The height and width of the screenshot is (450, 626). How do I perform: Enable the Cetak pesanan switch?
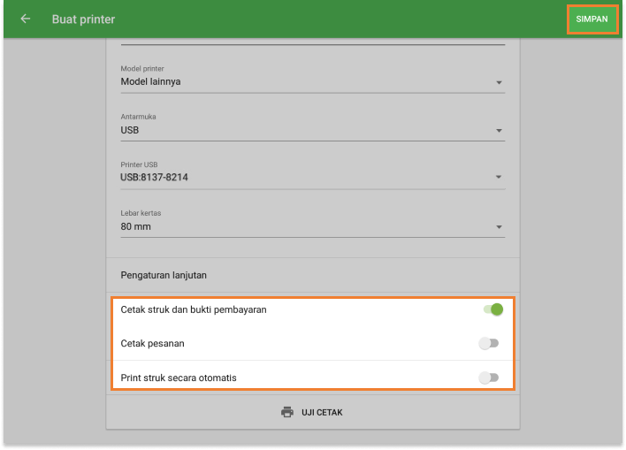point(489,343)
